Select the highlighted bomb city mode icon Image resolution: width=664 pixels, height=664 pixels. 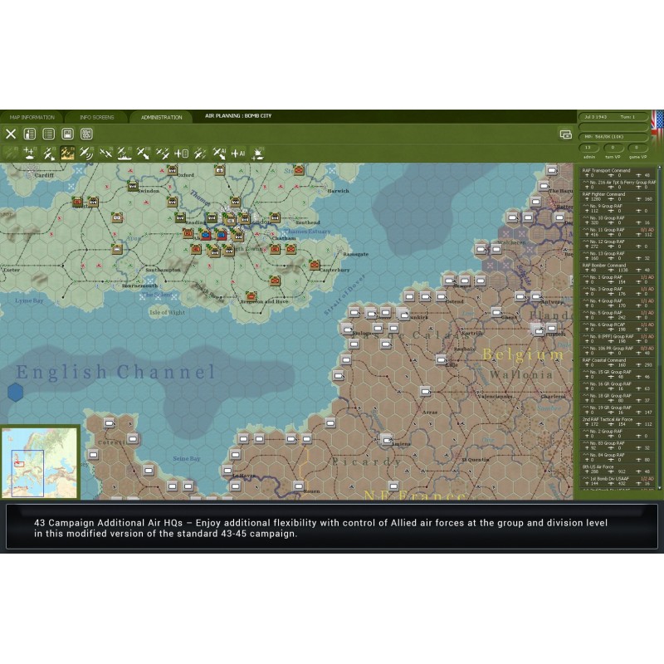67,153
